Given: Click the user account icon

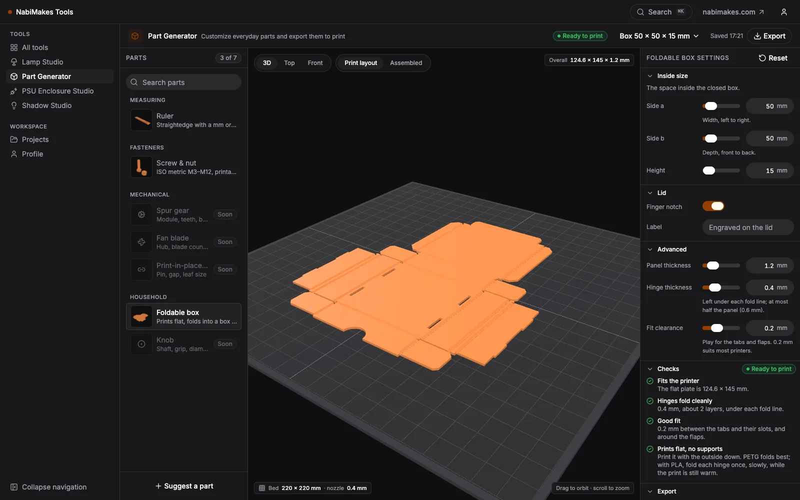Looking at the screenshot, I should (x=784, y=12).
